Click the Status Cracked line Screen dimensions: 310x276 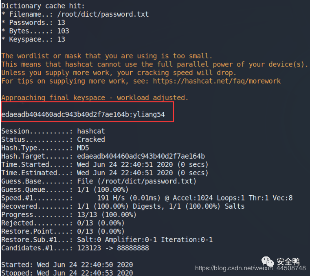[53, 139]
